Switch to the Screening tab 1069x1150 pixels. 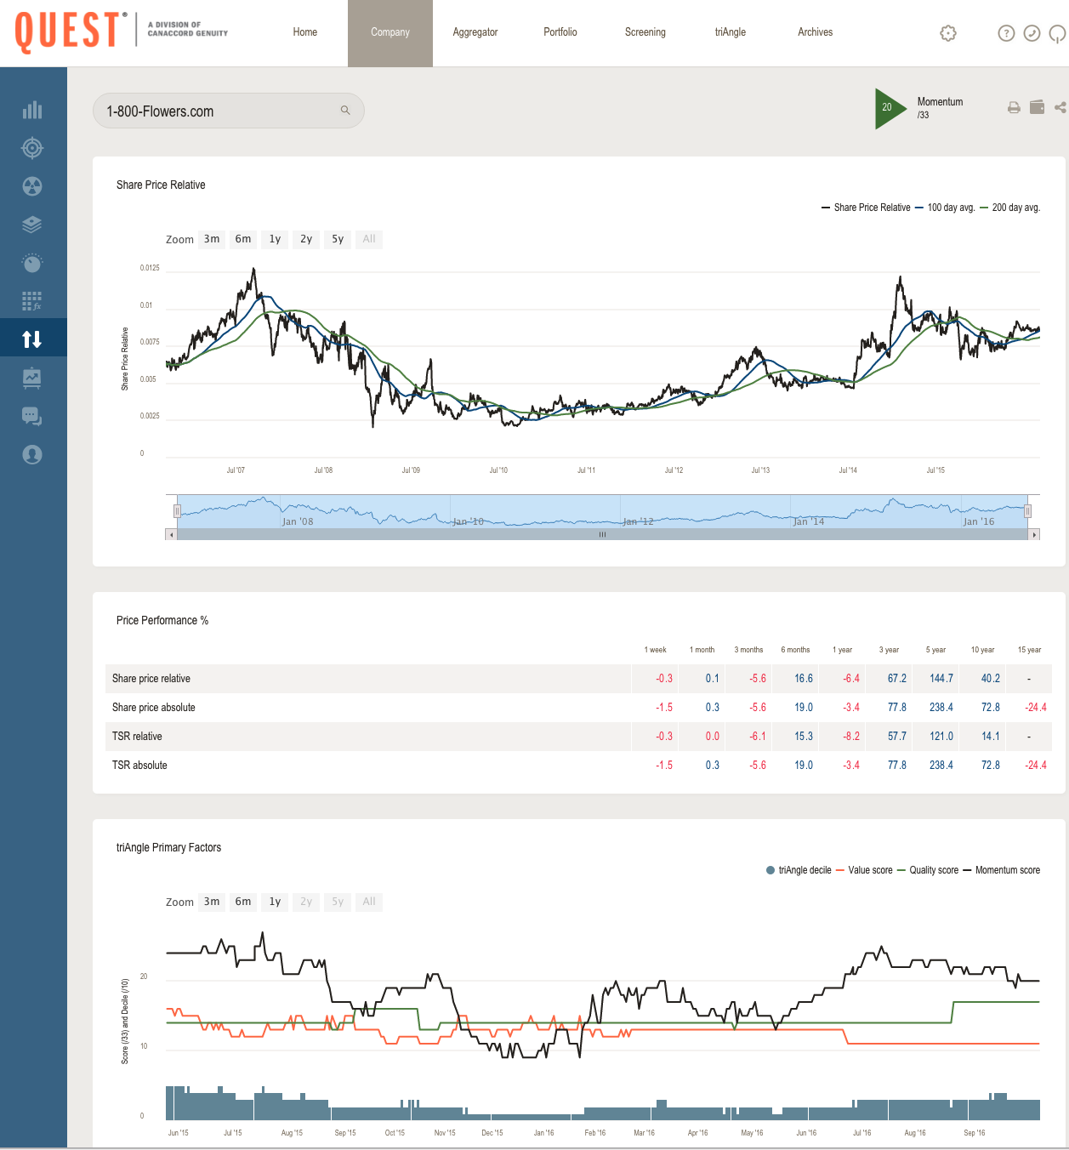pos(645,32)
